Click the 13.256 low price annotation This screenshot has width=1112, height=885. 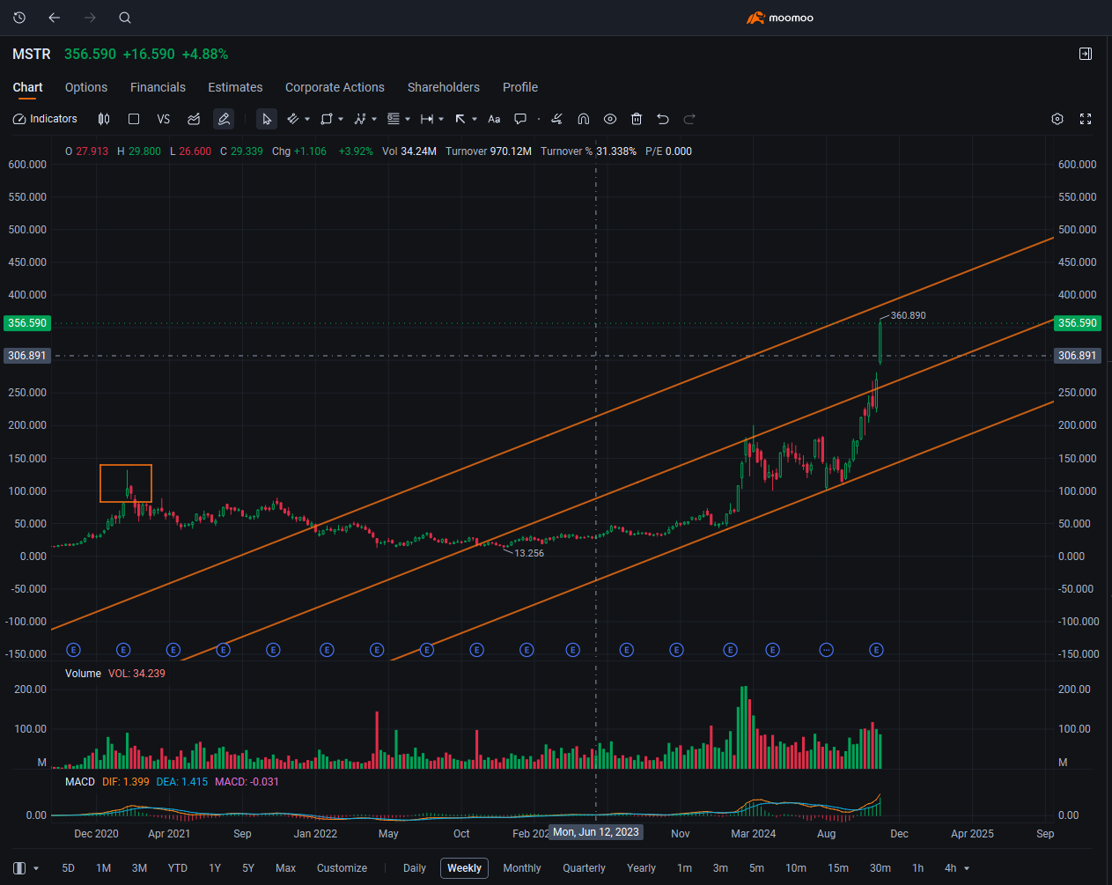coord(529,553)
